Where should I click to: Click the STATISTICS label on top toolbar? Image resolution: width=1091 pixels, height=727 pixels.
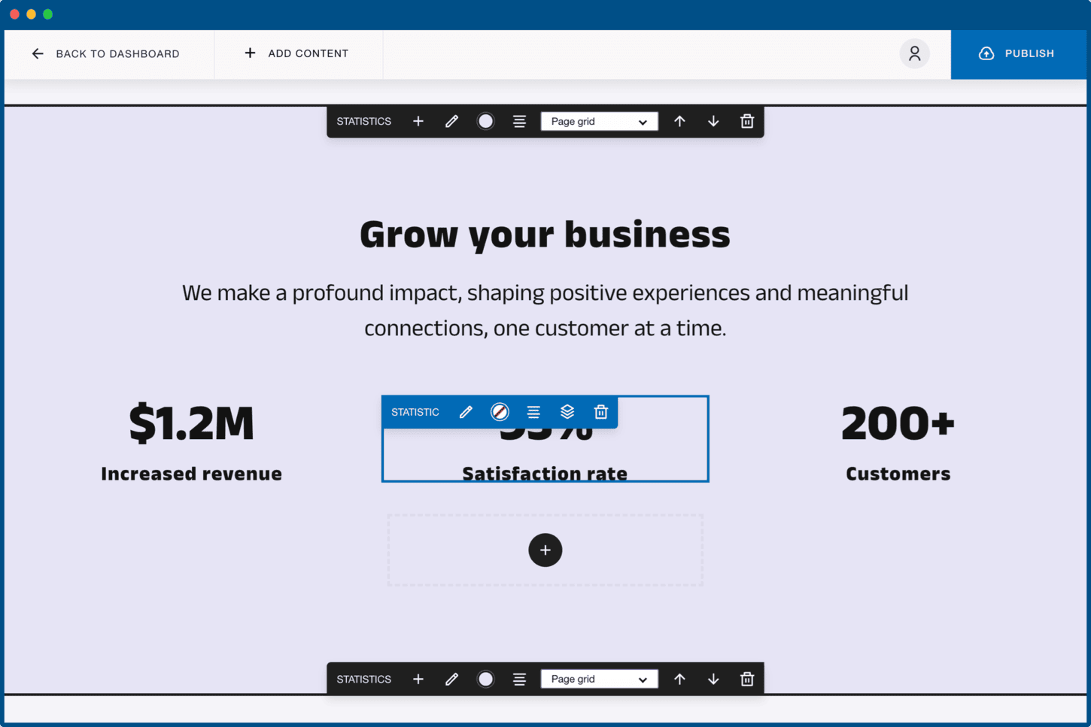point(364,121)
